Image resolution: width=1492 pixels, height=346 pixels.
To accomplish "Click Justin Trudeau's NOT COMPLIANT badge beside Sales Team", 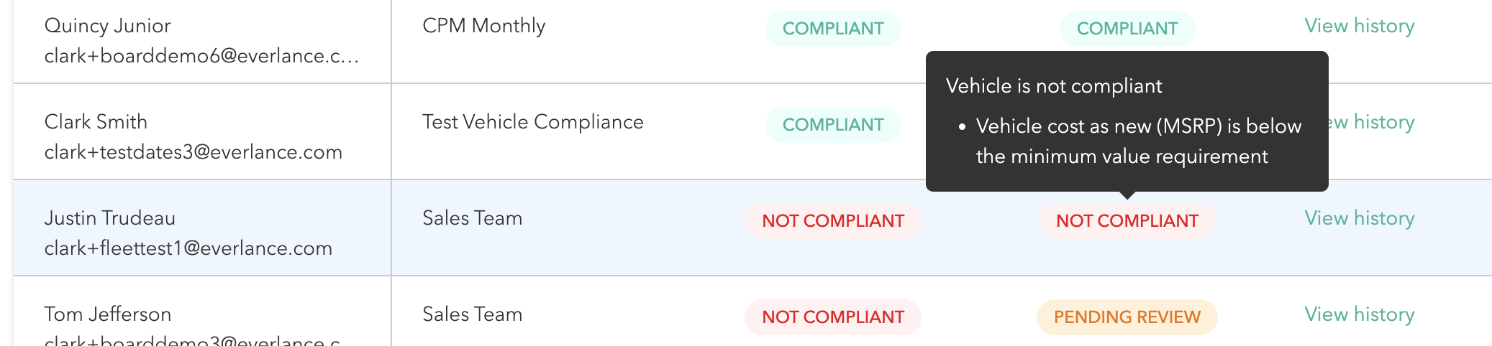I will click(x=832, y=221).
